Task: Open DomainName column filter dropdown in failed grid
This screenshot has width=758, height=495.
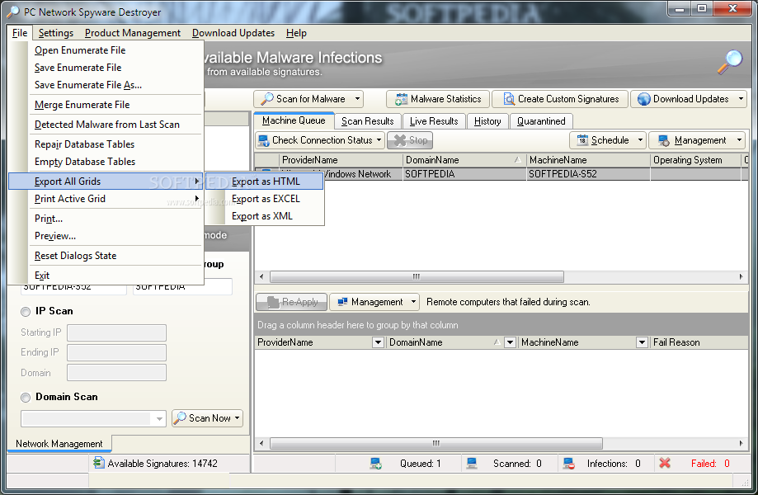Action: pos(510,342)
